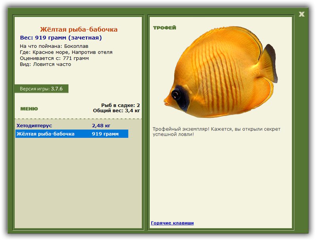Click the Вес: 919 грамм (зачетная) line
The image size is (316, 241).
[x=61, y=38]
